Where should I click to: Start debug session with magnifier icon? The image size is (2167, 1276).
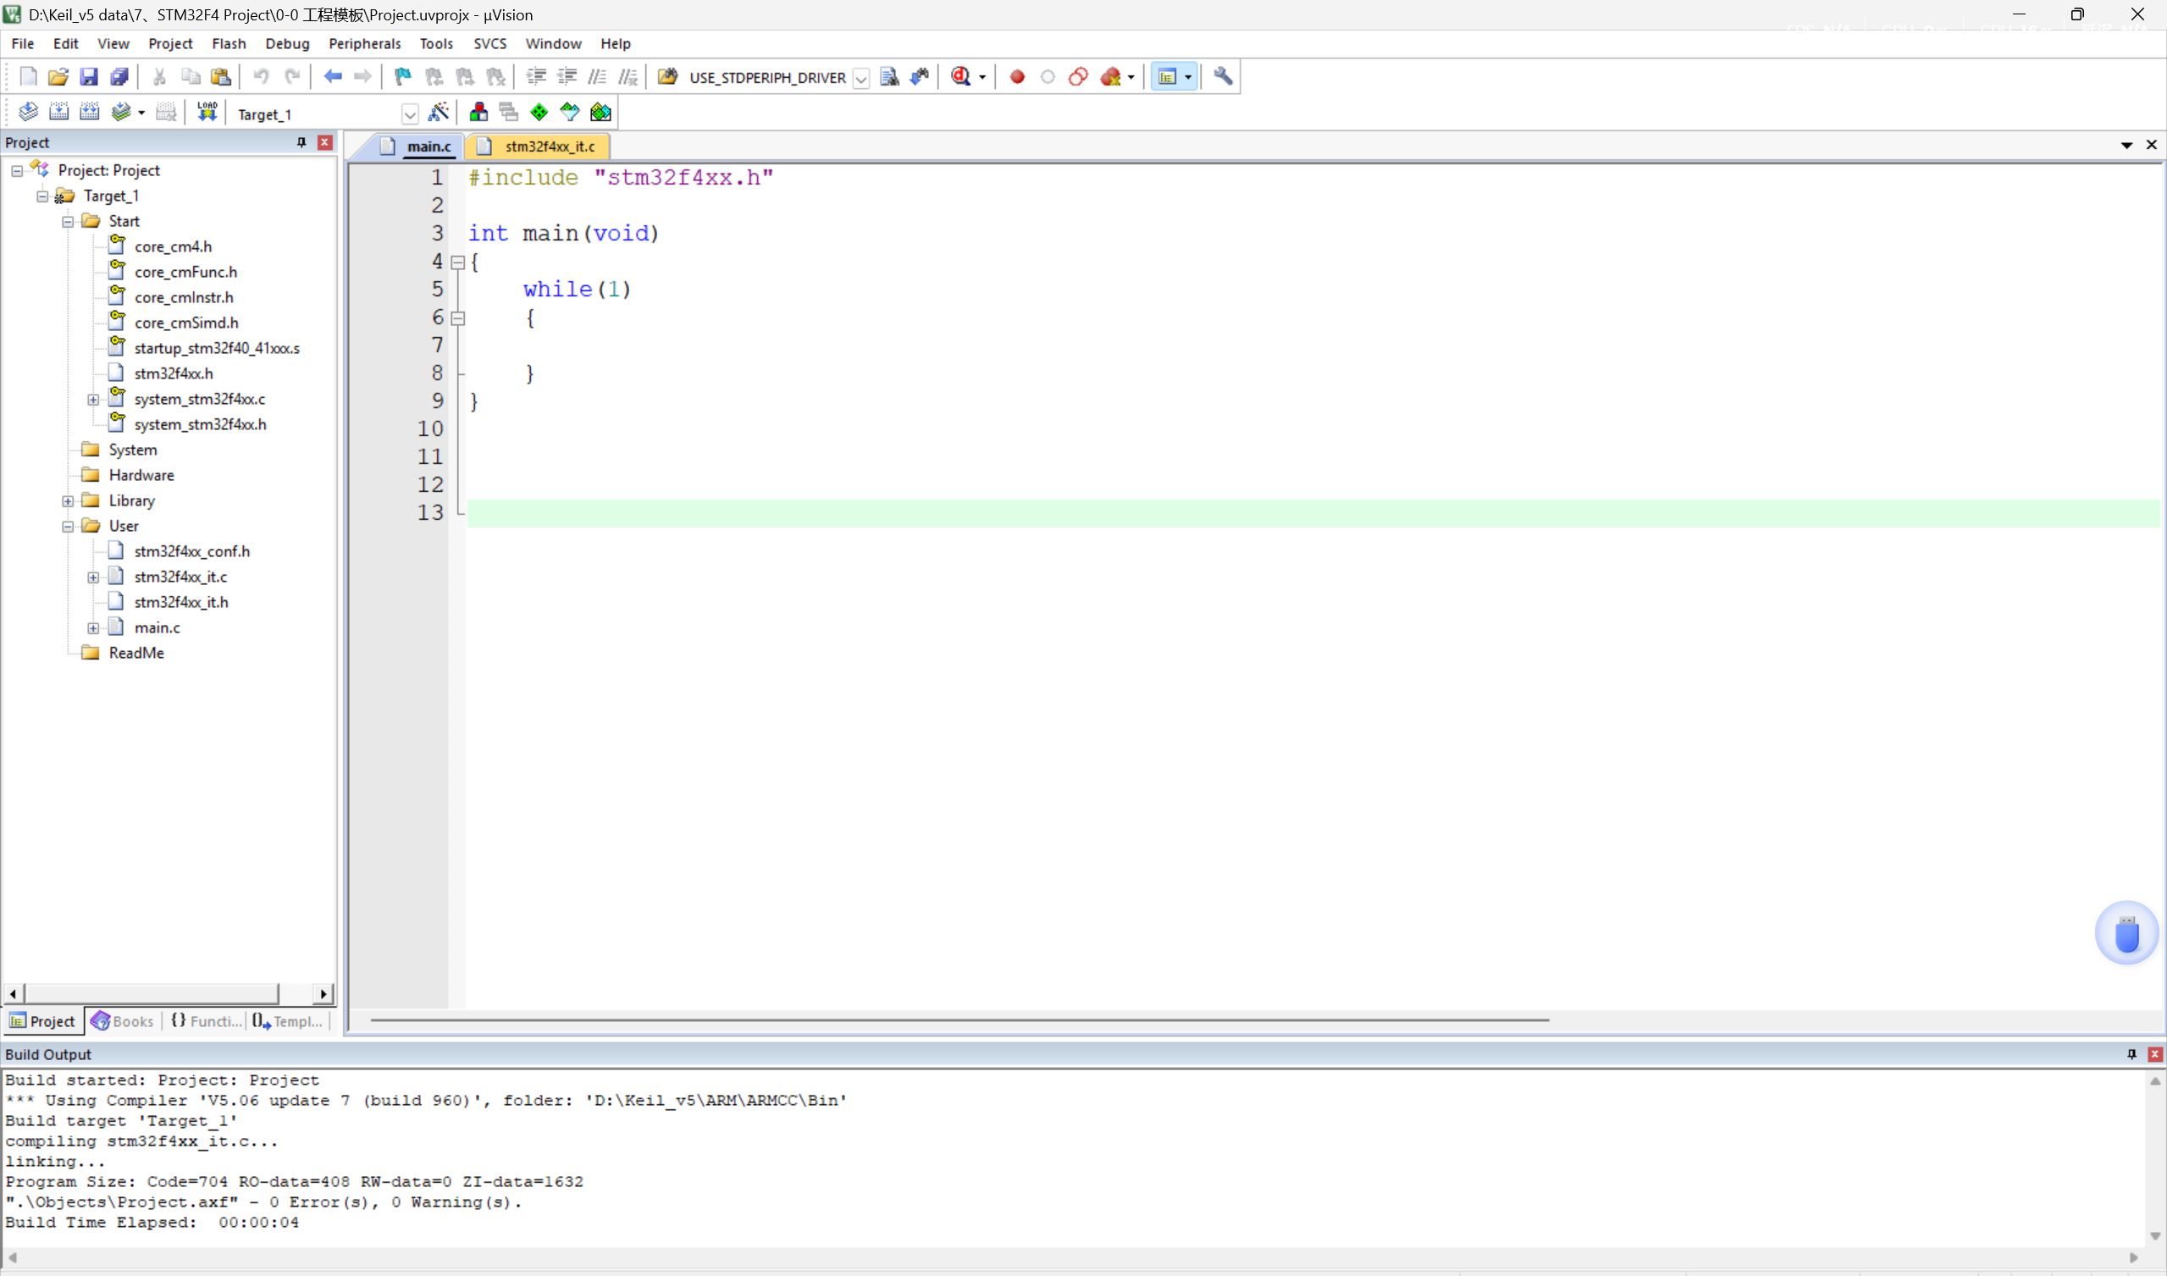pos(960,77)
